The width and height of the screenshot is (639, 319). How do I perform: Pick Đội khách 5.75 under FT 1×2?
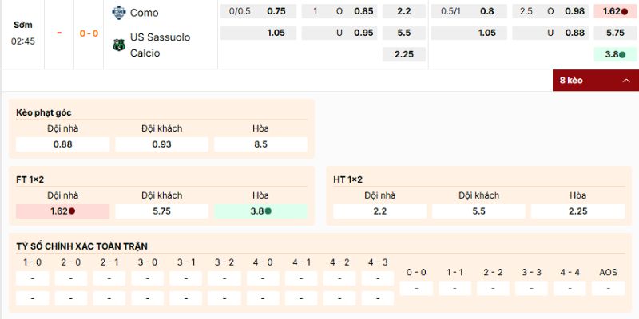coord(161,211)
